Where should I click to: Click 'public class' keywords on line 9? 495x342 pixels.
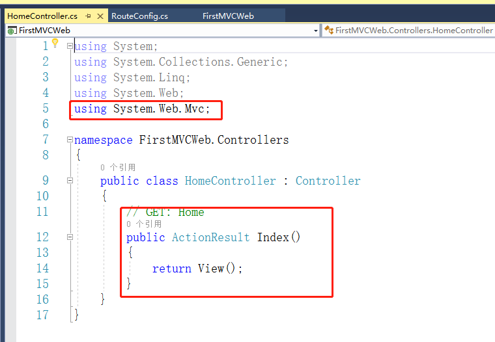pos(139,181)
